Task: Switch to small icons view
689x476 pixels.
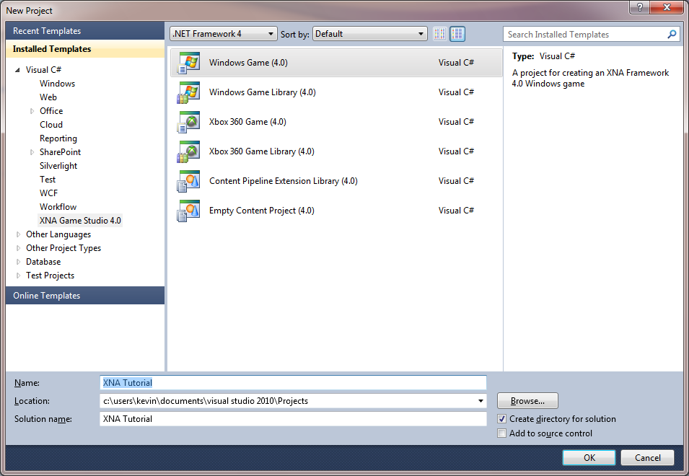Action: pyautogui.click(x=440, y=34)
